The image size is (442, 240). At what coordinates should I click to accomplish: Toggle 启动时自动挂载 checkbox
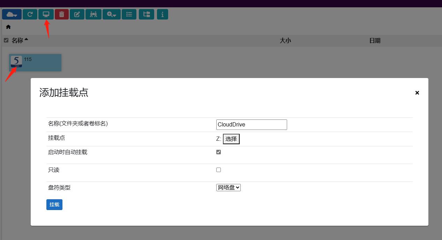[219, 152]
